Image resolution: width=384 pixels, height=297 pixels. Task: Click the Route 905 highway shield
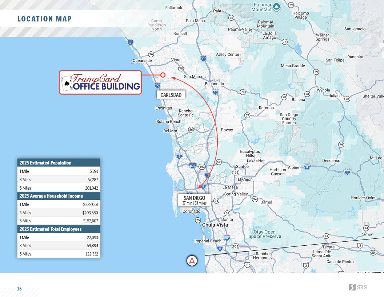(x=236, y=246)
